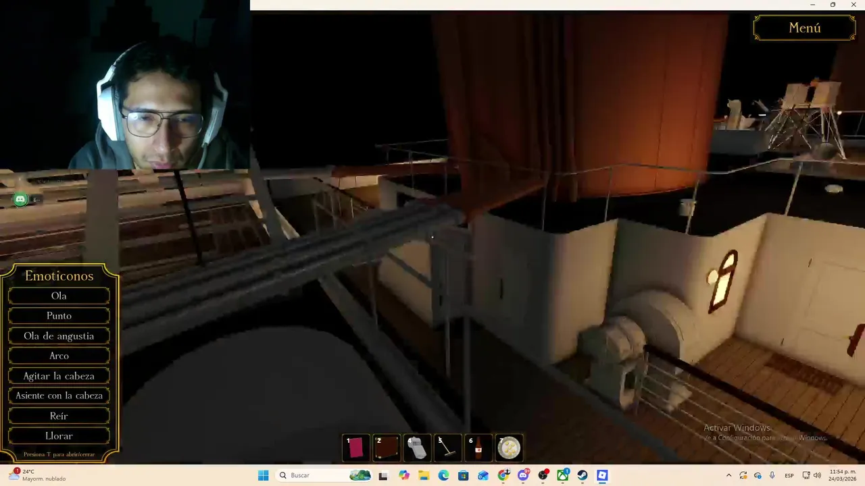
Task: Play the Asiente con la cabeza emote
Action: pyautogui.click(x=59, y=396)
